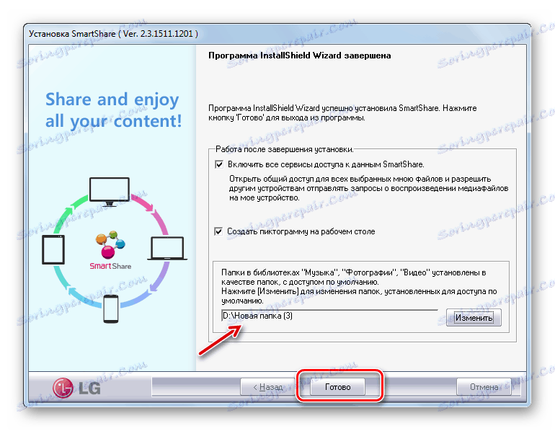Go back with the Назад button

268,387
